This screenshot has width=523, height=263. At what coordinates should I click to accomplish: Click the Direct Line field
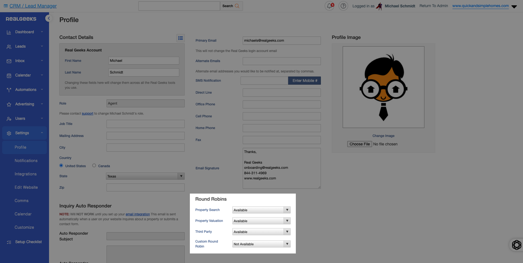(x=282, y=93)
